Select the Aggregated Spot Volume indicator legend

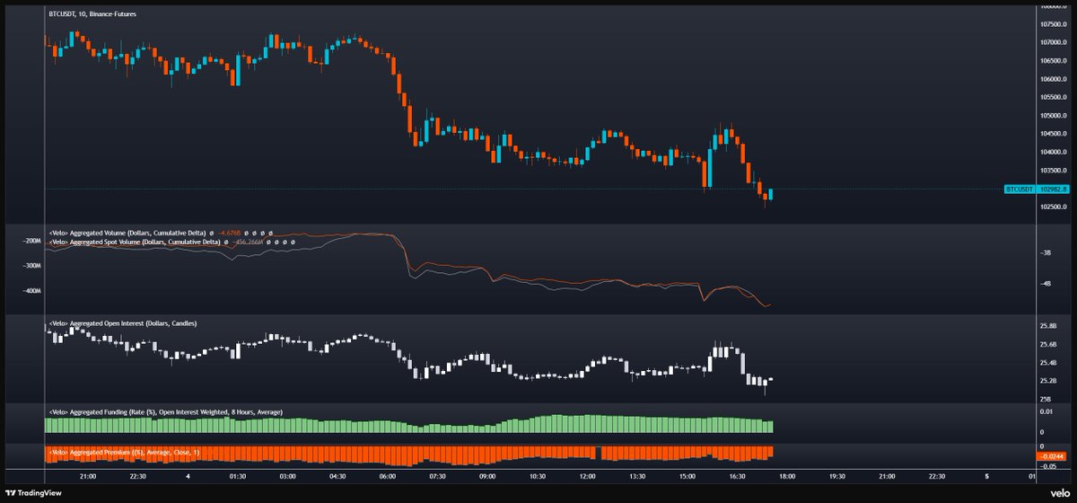click(x=134, y=242)
